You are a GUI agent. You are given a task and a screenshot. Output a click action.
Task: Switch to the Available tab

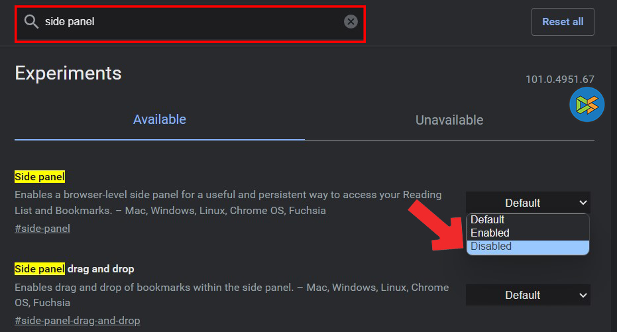tap(160, 120)
